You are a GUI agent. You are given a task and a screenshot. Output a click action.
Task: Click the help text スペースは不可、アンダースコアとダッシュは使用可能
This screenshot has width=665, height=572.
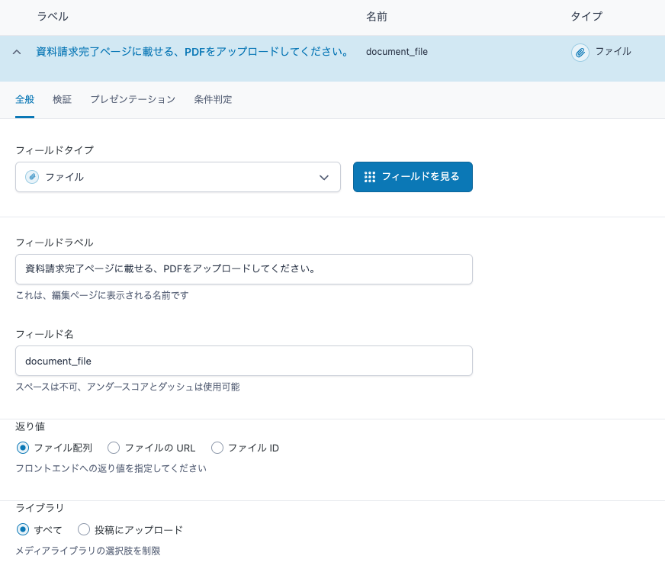click(127, 387)
